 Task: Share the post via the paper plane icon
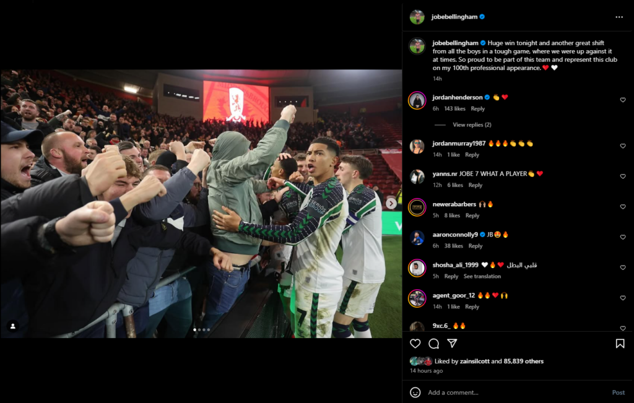coord(452,344)
